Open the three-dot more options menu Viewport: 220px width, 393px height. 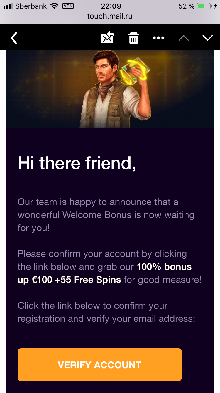tap(158, 38)
